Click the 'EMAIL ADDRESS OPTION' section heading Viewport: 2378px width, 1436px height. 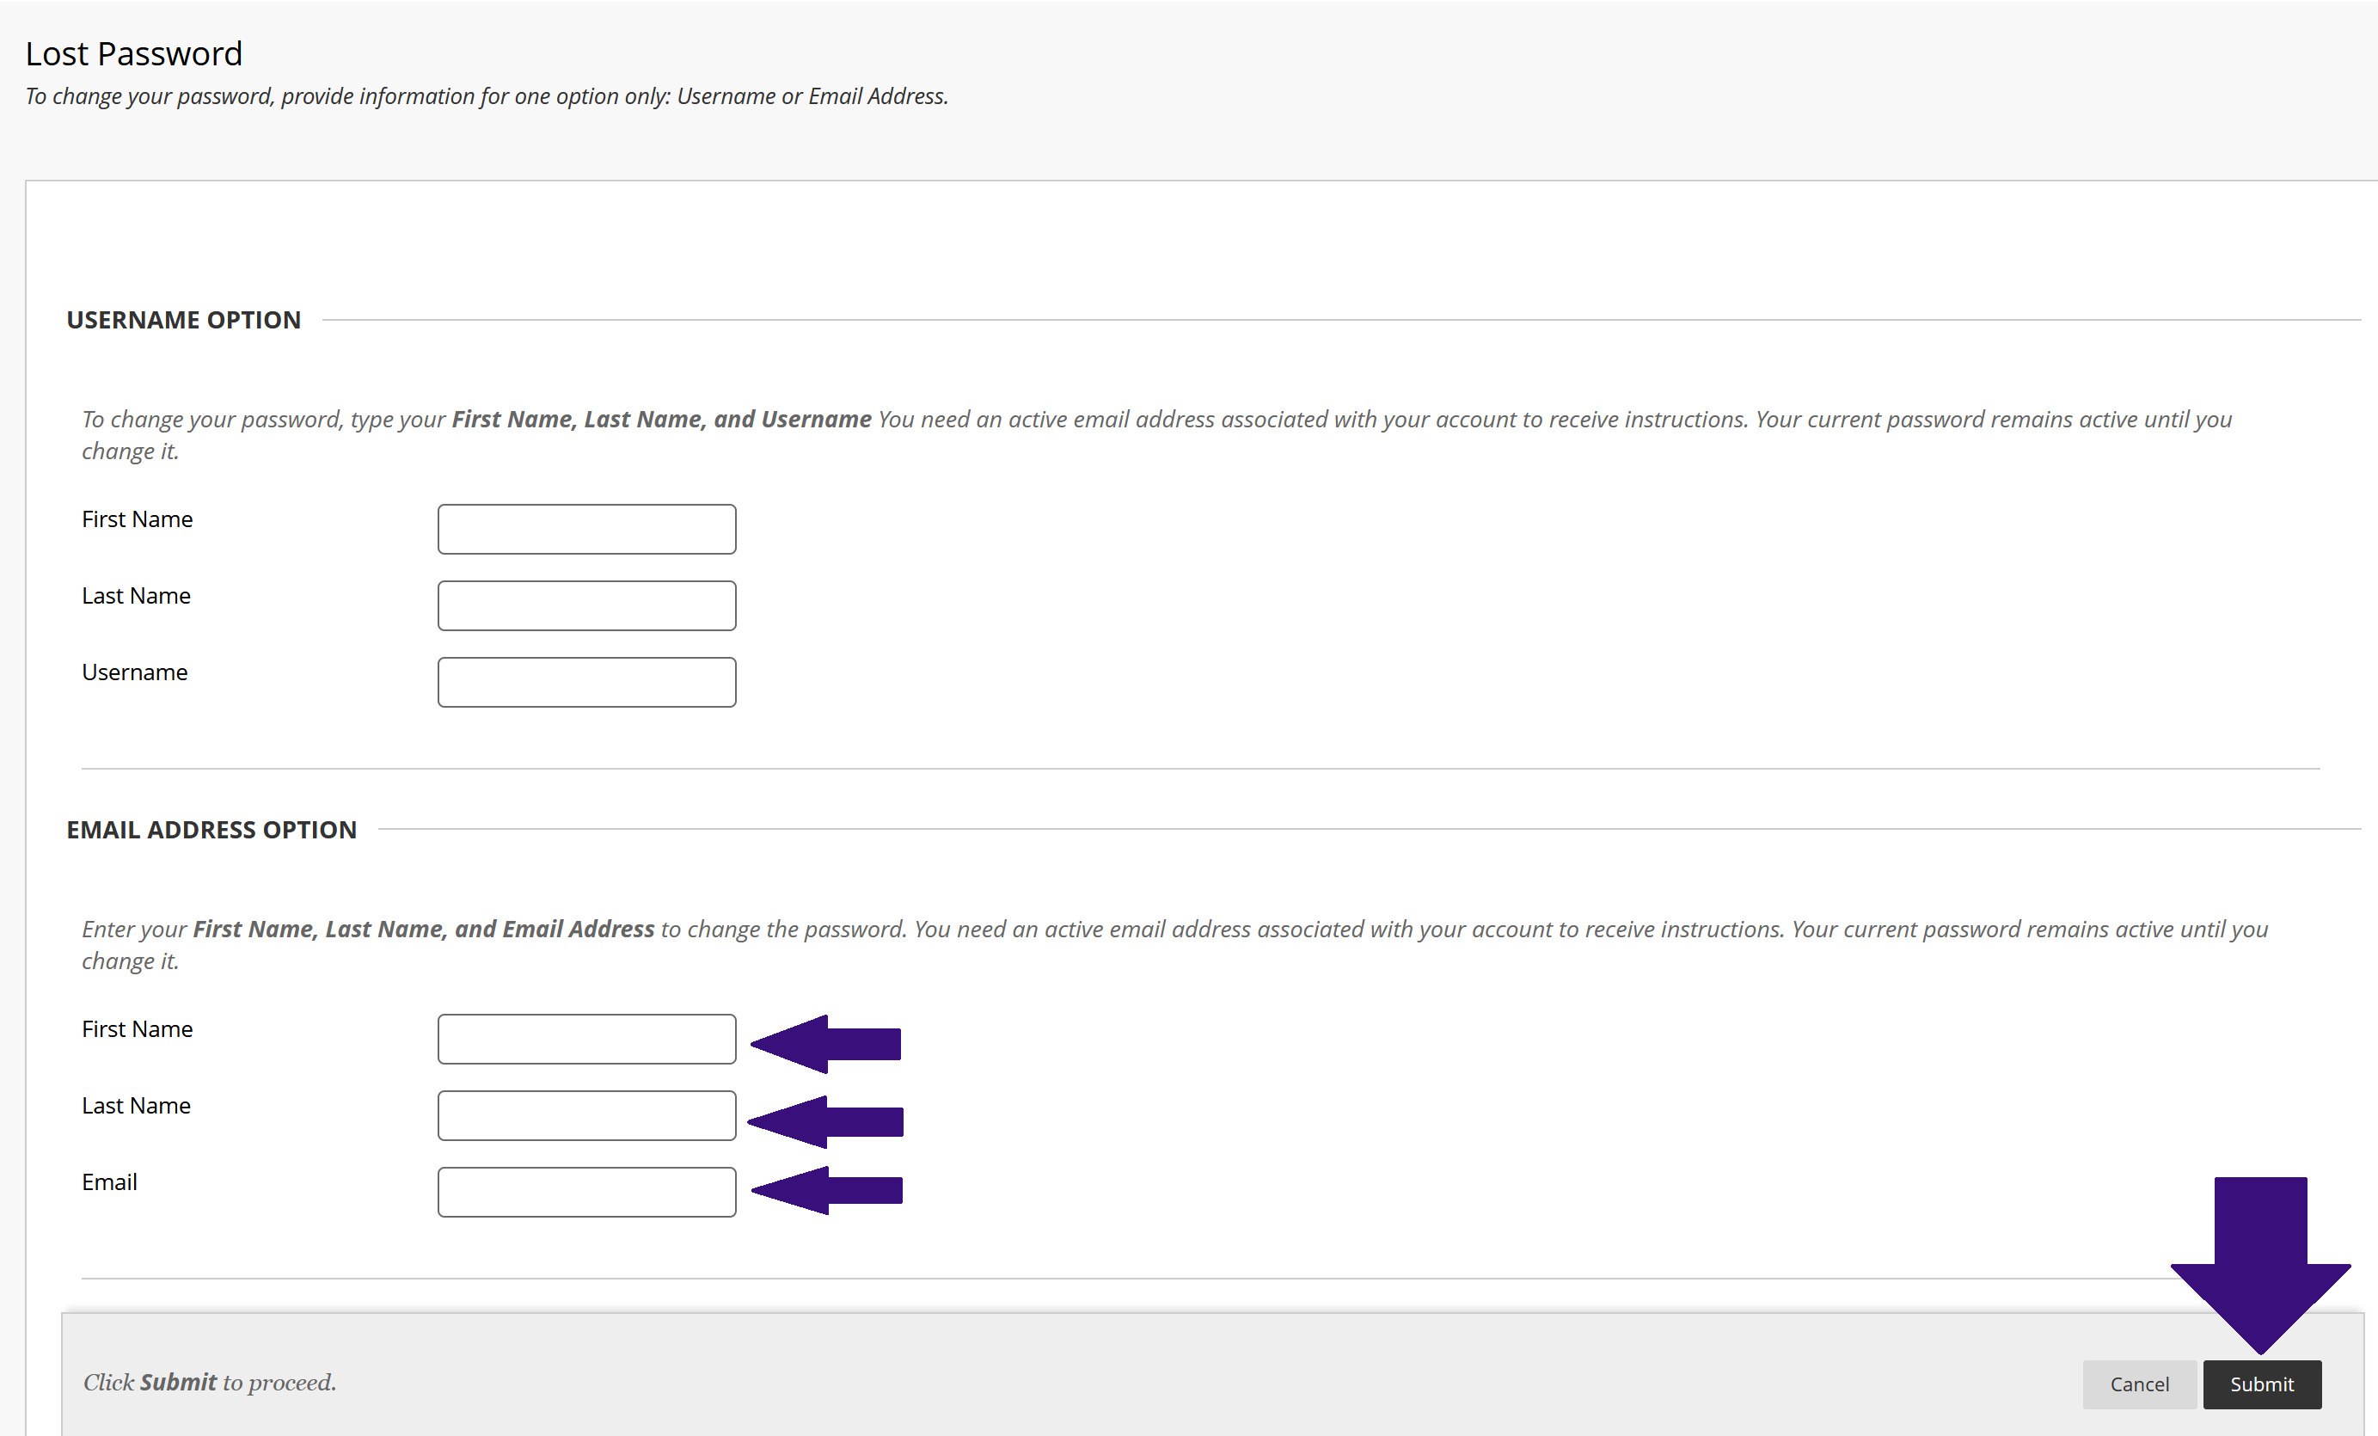211,829
